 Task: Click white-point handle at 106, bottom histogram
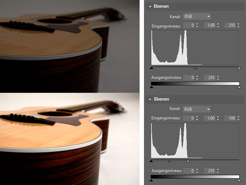tap(188, 161)
